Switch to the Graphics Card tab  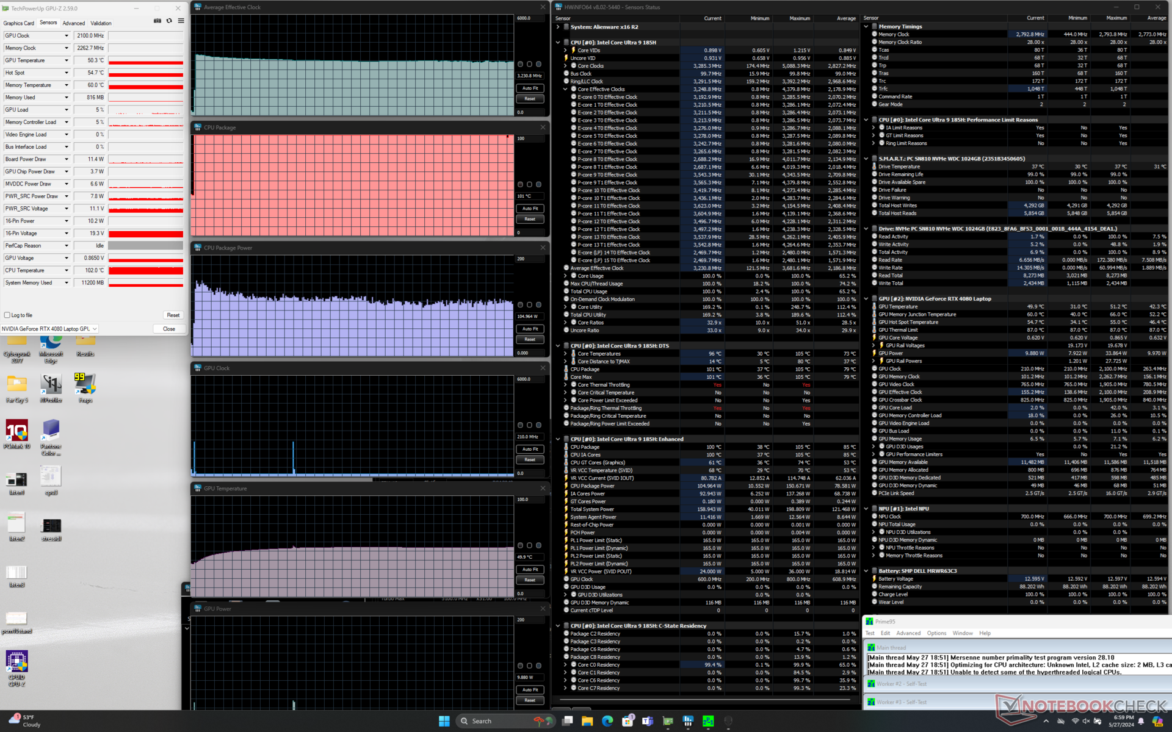(x=19, y=23)
